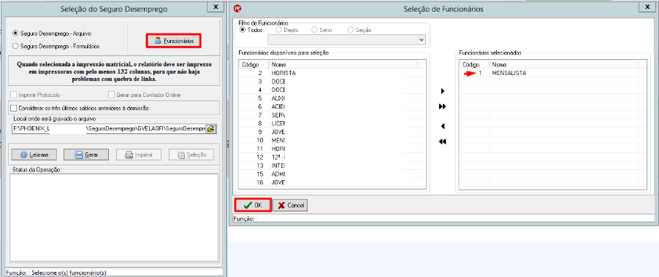The height and width of the screenshot is (277, 659).
Task: Move the selected employee right with the single arrow
Action: click(x=442, y=91)
